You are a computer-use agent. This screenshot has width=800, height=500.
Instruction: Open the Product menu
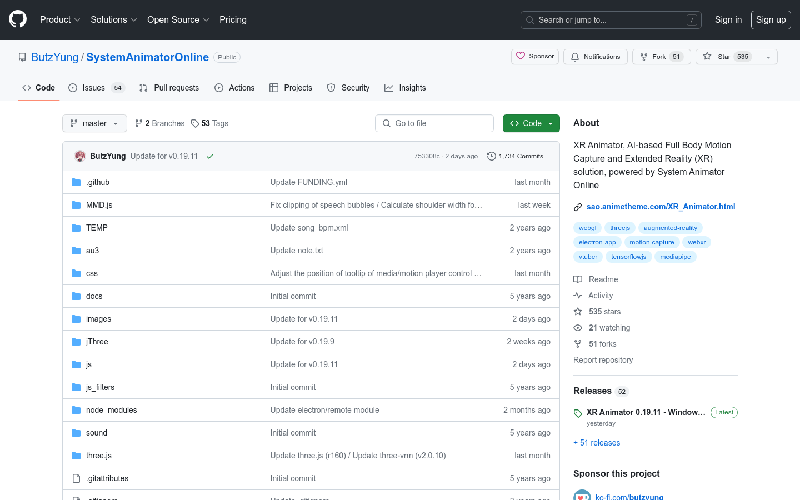(x=60, y=19)
